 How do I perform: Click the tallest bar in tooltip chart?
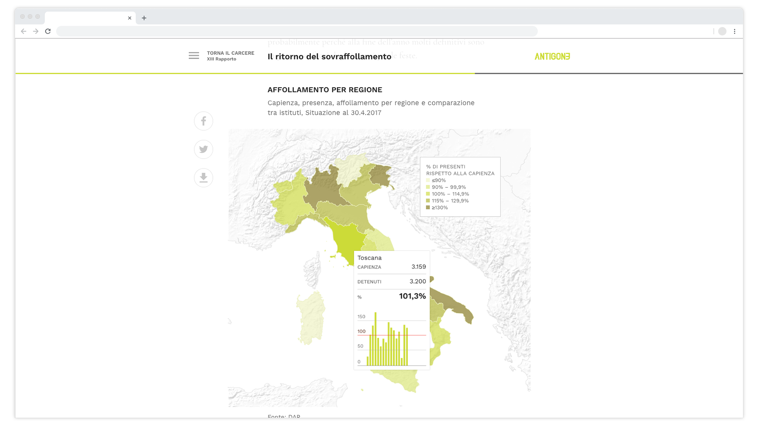pyautogui.click(x=375, y=339)
